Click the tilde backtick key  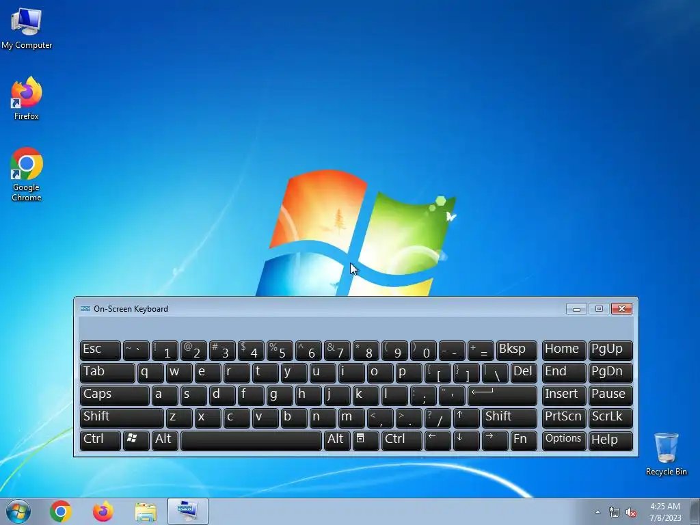(136, 351)
